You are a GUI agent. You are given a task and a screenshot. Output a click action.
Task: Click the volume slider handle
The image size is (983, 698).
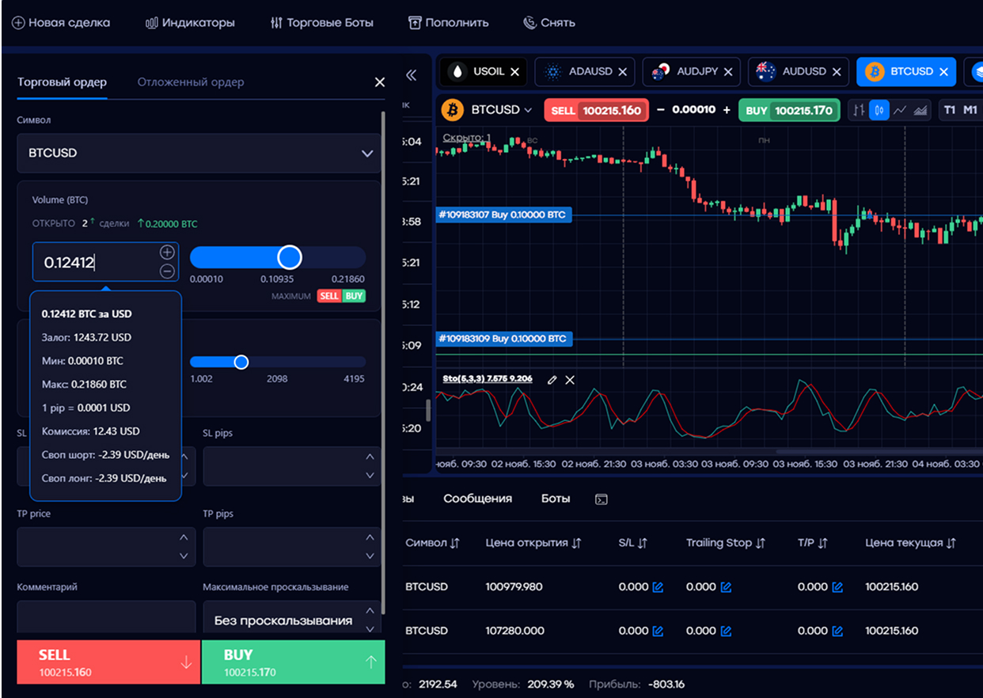[x=290, y=257]
